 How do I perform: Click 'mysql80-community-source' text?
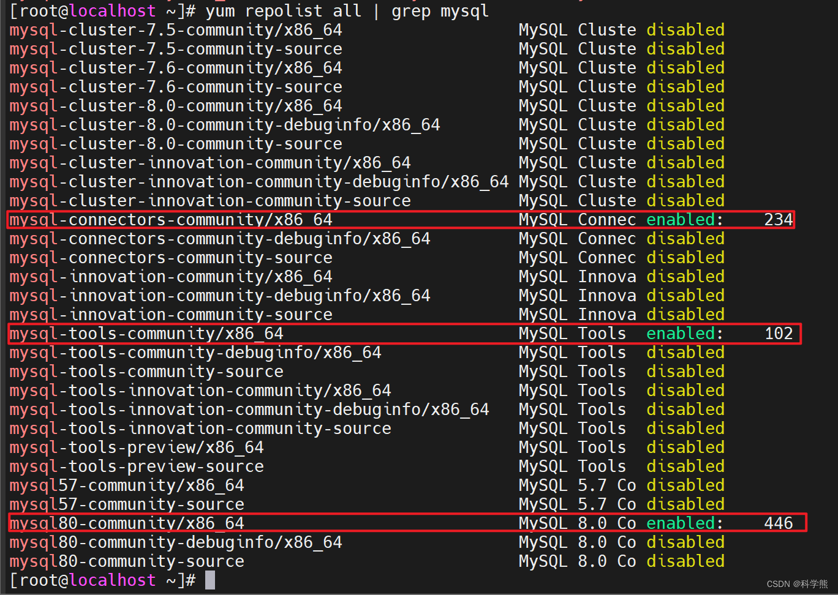[x=127, y=561]
